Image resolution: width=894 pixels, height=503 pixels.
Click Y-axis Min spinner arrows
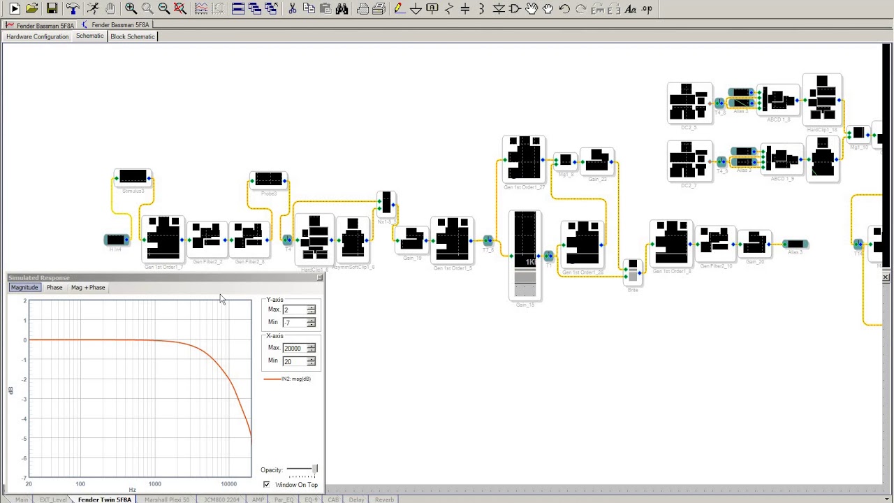click(311, 323)
